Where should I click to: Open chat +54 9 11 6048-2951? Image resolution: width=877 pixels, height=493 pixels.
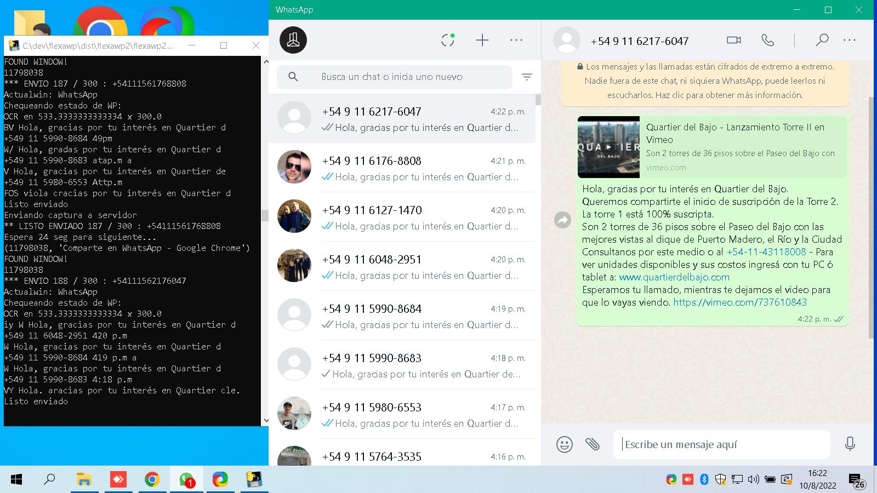tap(402, 266)
